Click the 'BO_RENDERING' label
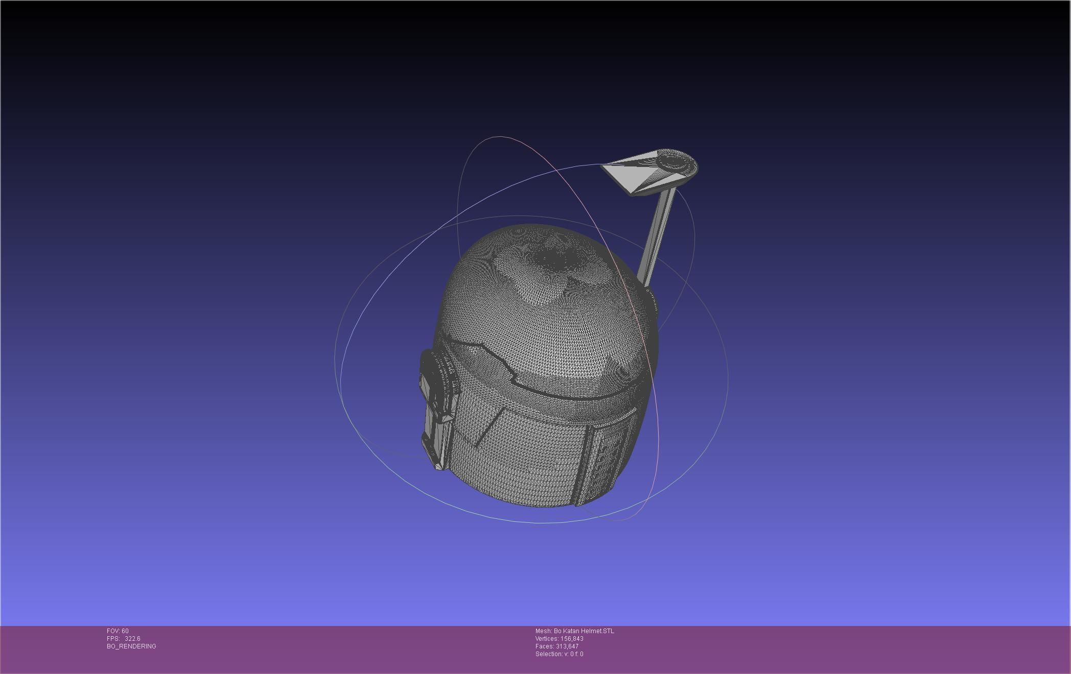The height and width of the screenshot is (674, 1071). click(x=131, y=646)
